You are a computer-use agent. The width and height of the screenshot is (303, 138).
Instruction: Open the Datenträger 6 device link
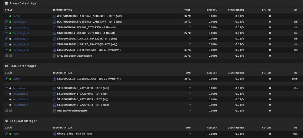pos(21,50)
